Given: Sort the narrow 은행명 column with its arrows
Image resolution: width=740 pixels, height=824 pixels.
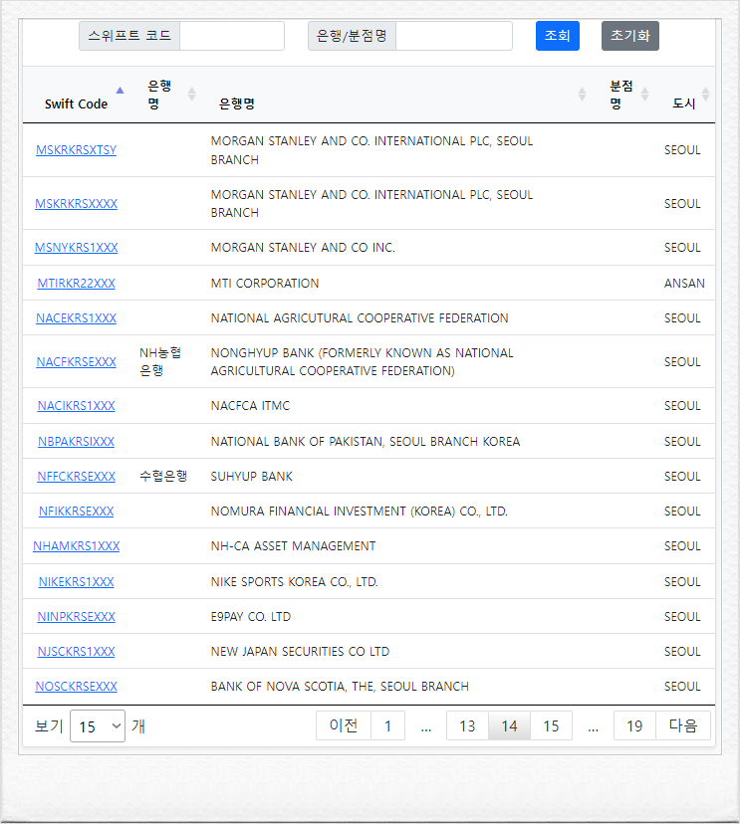Looking at the screenshot, I should point(191,95).
